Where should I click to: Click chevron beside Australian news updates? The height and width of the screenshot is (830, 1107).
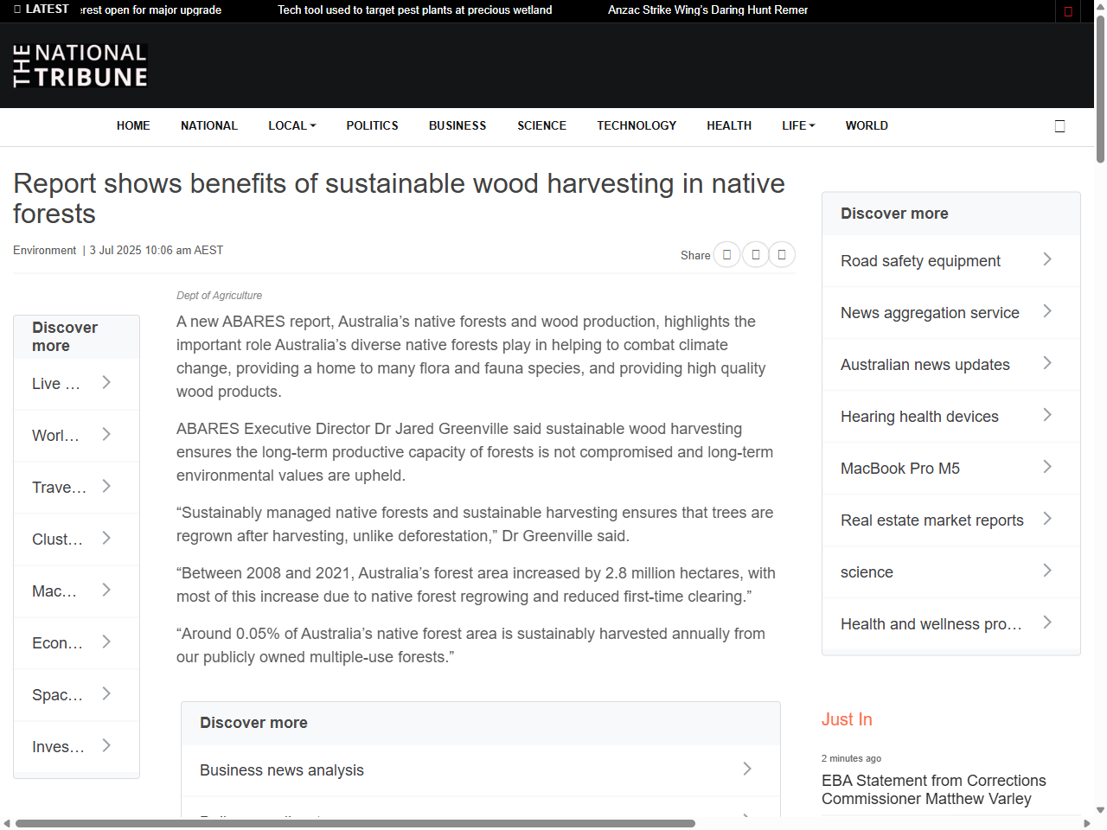(1047, 363)
